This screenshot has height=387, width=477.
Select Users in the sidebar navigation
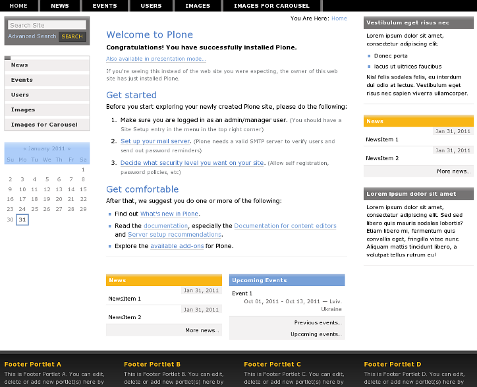tap(47, 95)
